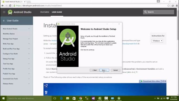Click the search magnifier icon

click(x=145, y=12)
